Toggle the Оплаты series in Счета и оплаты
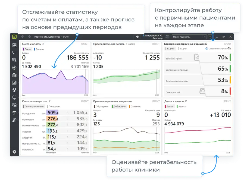The width and height of the screenshot is (244, 181). tap(39, 49)
